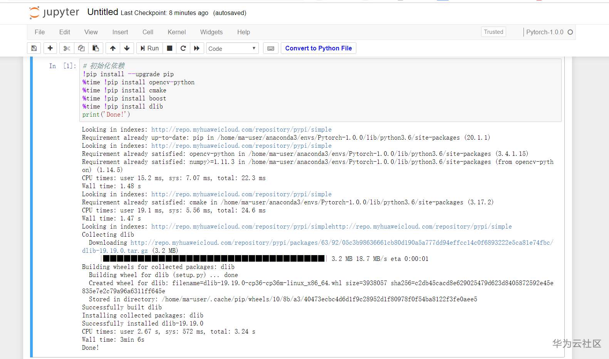
Task: Rename the notebook titled Untitled
Action: pyautogui.click(x=103, y=12)
